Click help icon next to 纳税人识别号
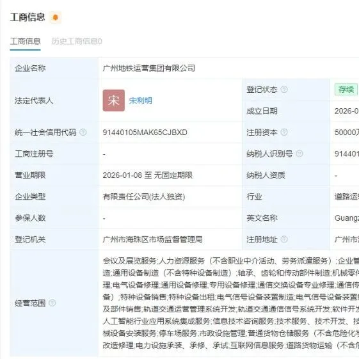Image resolution: width=359 pixels, height=359 pixels. pyautogui.click(x=299, y=154)
